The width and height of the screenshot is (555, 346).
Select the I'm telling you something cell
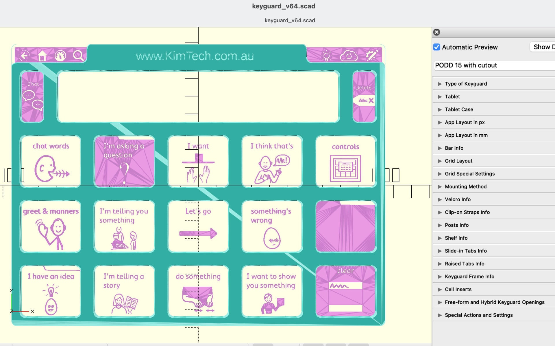[124, 226]
